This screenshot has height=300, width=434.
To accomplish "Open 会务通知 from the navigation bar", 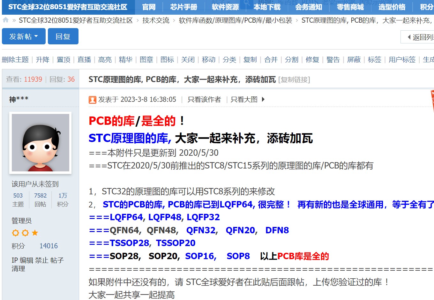I will point(309,7).
